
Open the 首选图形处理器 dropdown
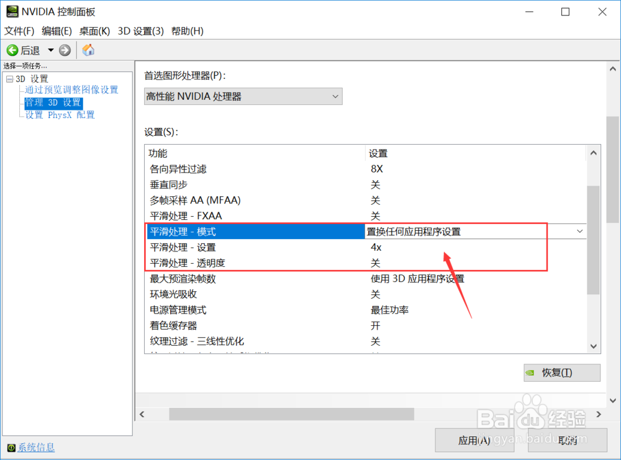[243, 97]
